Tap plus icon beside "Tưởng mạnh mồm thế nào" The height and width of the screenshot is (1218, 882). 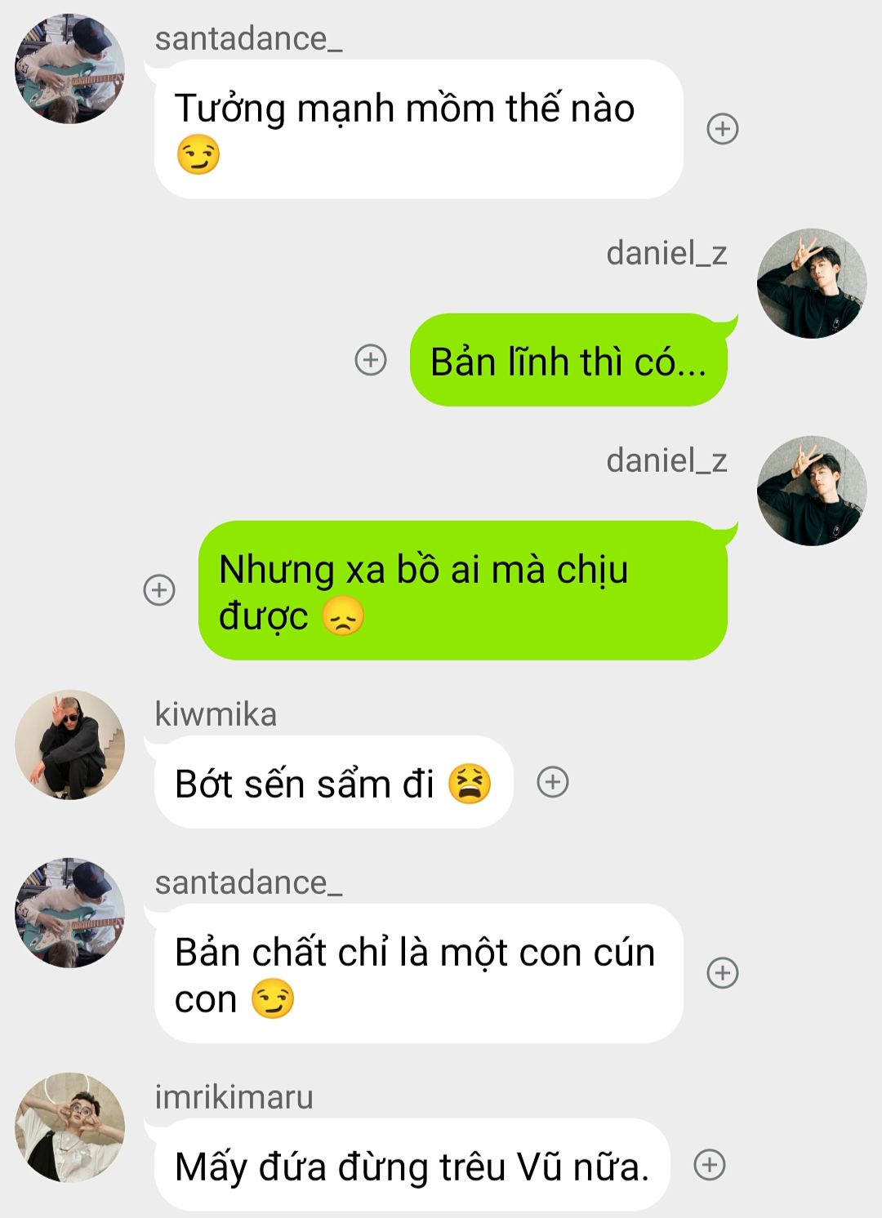tap(722, 129)
